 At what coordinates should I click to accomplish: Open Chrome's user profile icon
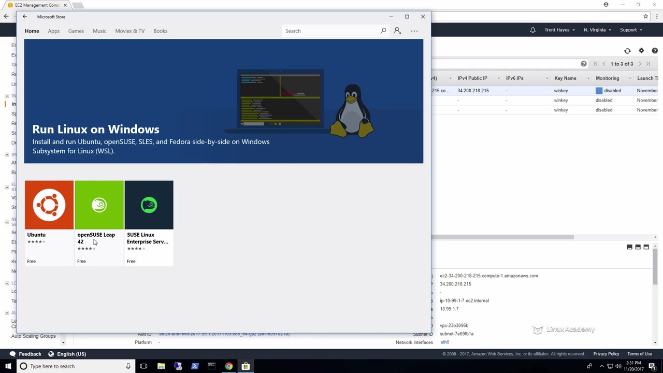coord(606,5)
